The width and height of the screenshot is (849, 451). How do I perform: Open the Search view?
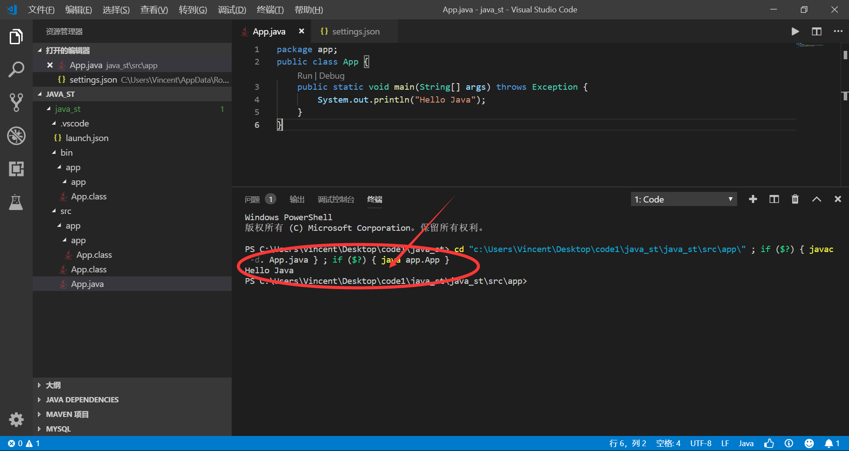16,69
